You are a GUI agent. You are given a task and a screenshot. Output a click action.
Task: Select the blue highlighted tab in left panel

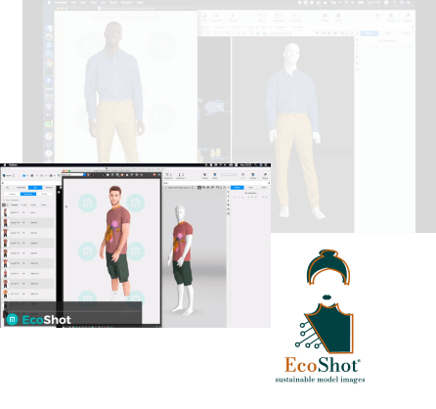[x=35, y=187]
